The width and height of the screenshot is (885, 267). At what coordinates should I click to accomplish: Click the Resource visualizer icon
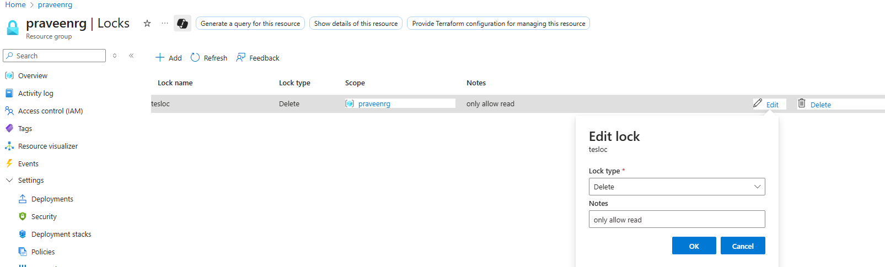(9, 146)
